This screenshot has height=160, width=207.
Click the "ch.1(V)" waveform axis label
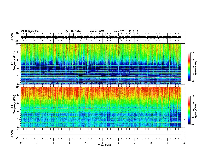pyautogui.click(x=13, y=37)
